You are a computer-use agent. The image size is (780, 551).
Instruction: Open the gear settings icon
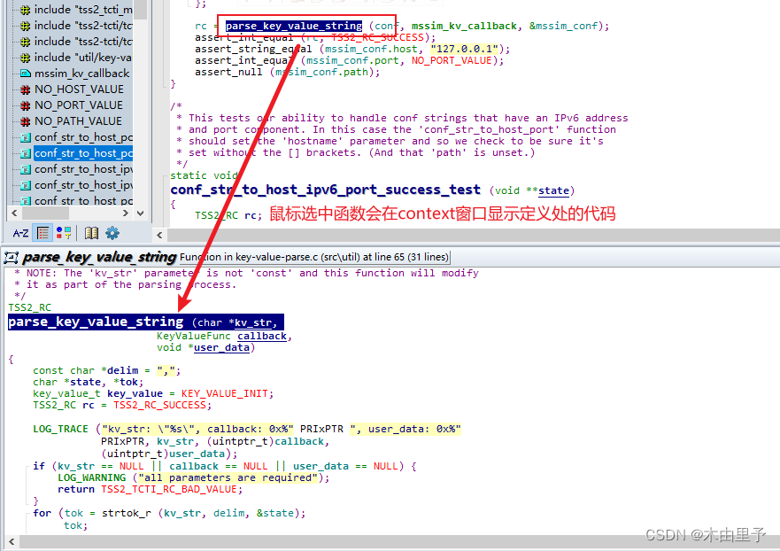pos(112,232)
